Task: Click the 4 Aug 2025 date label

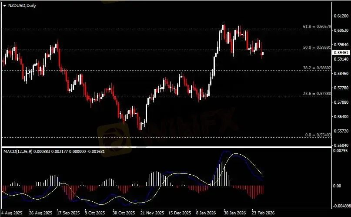Action: click(x=12, y=213)
